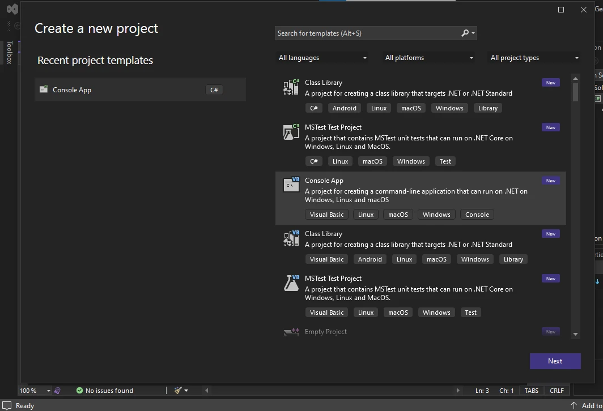This screenshot has width=603, height=411.
Task: Open the Toolbox side tab
Action: coord(10,53)
